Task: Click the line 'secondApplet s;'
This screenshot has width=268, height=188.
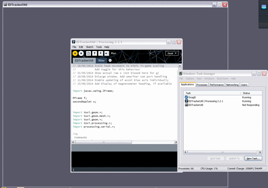Action: [x=84, y=102]
